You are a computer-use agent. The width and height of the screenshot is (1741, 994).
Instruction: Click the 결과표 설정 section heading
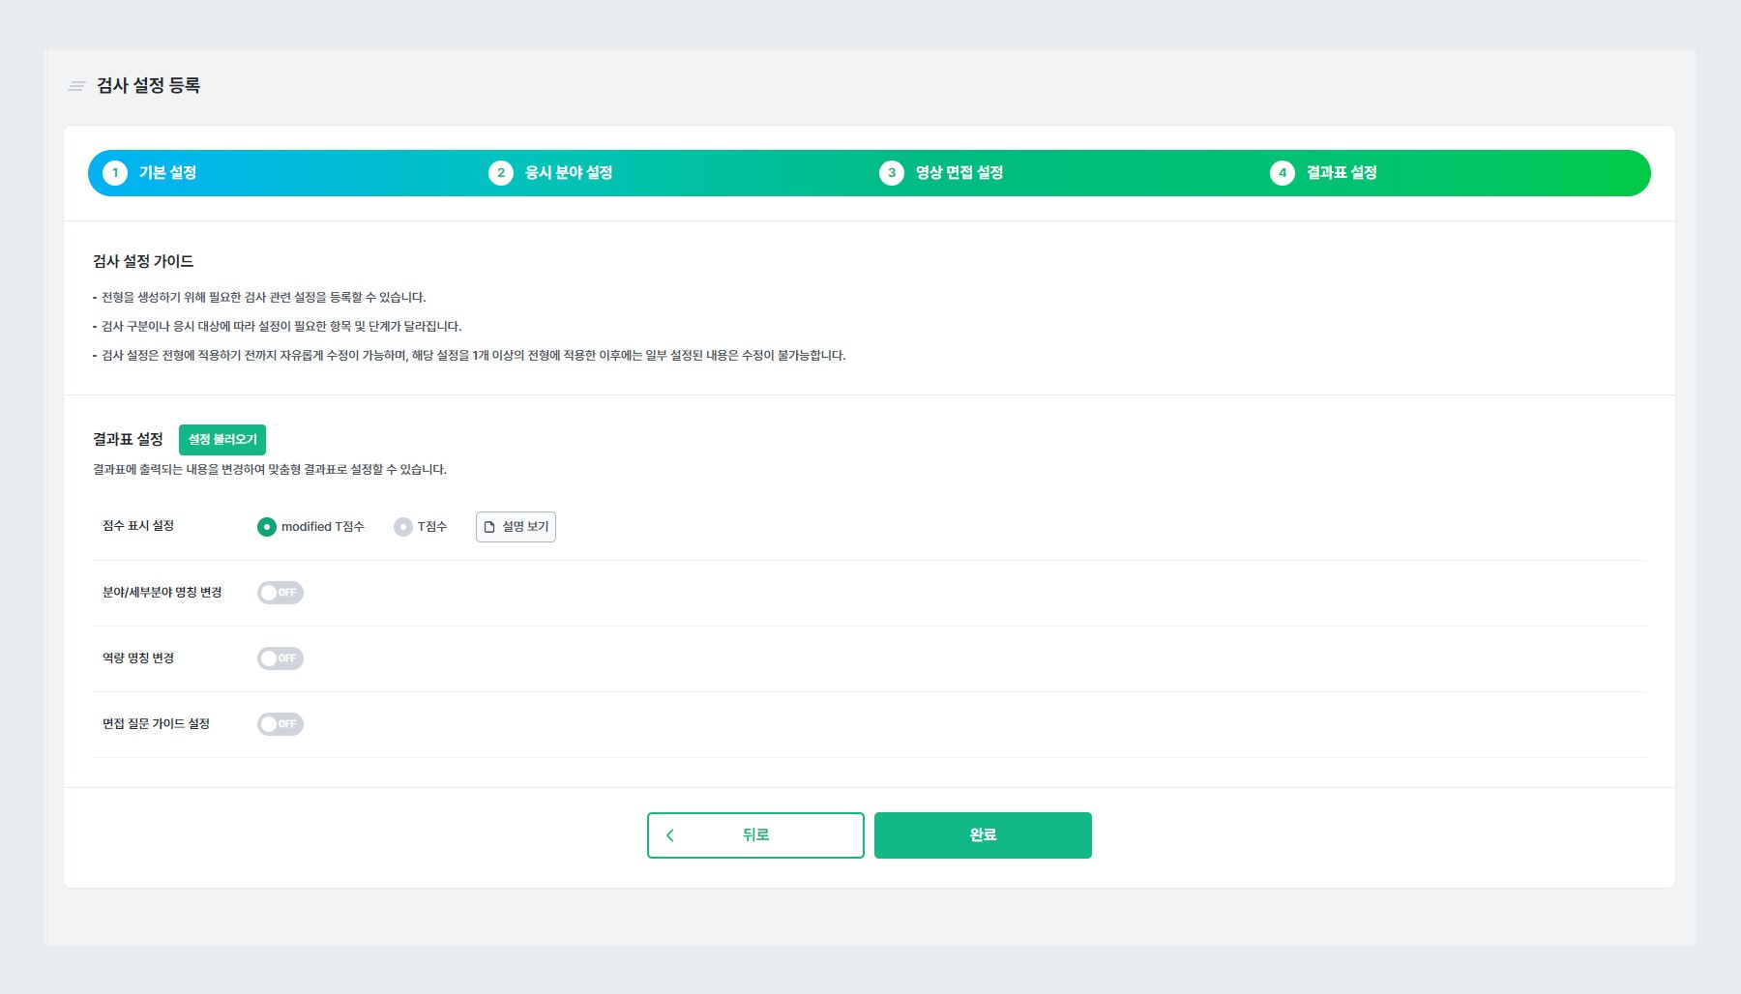click(128, 439)
